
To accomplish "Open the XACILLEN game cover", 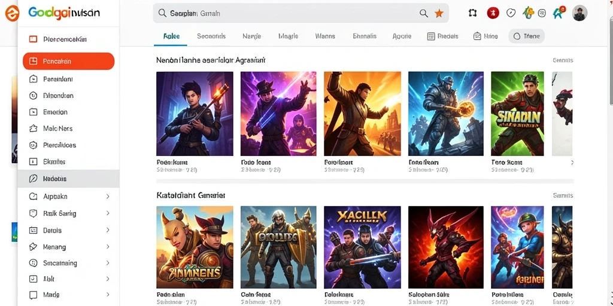I will 362,247.
